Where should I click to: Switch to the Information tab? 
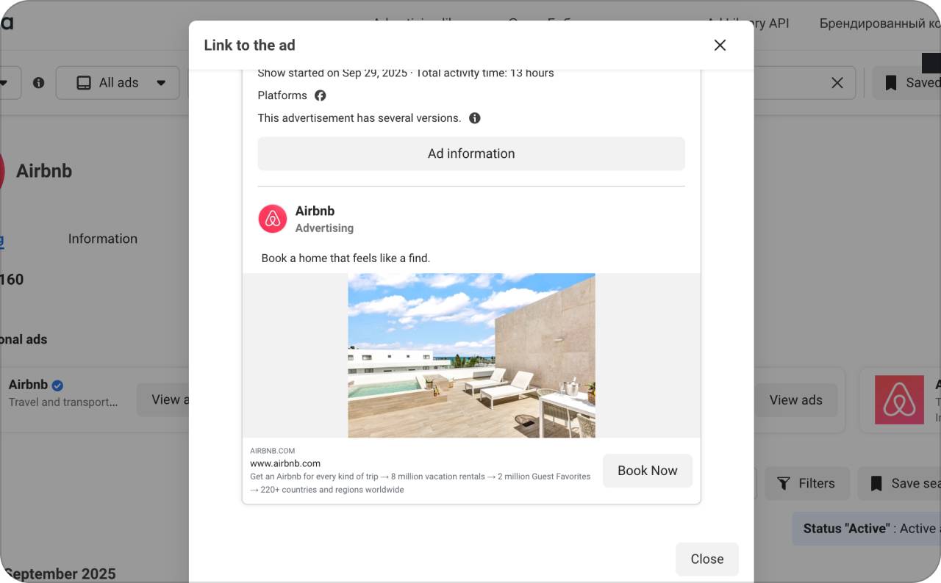[x=102, y=238]
